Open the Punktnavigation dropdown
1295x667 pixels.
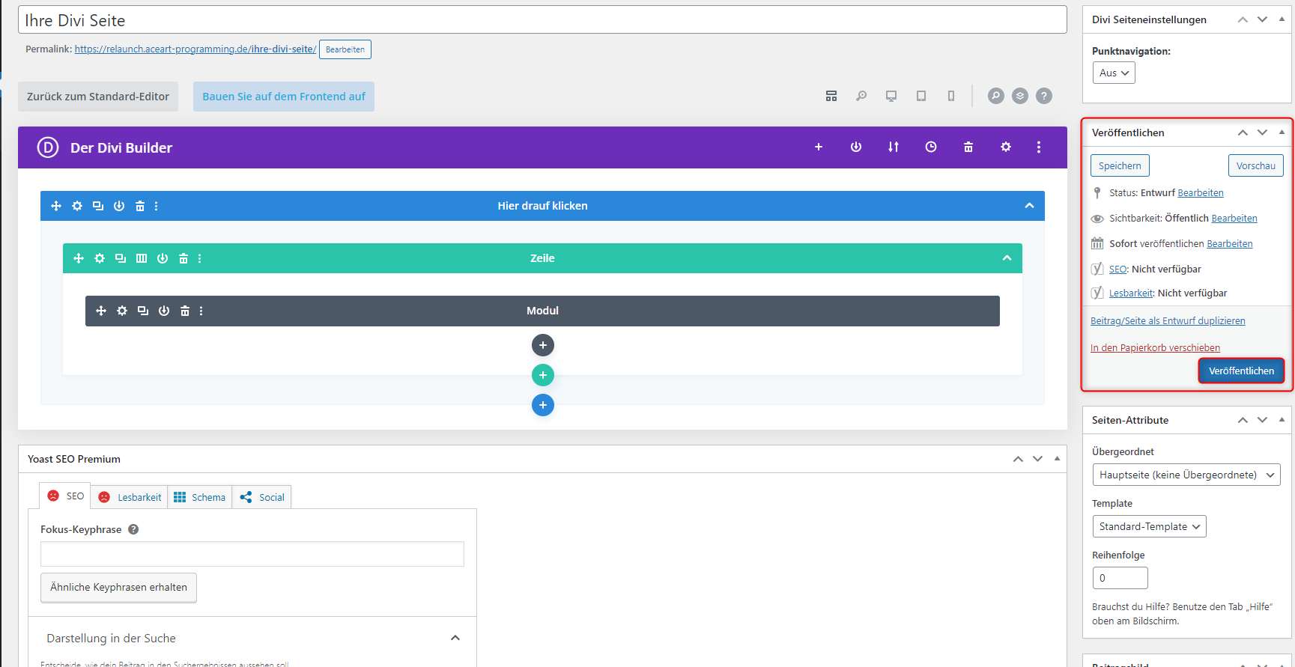[x=1113, y=73]
